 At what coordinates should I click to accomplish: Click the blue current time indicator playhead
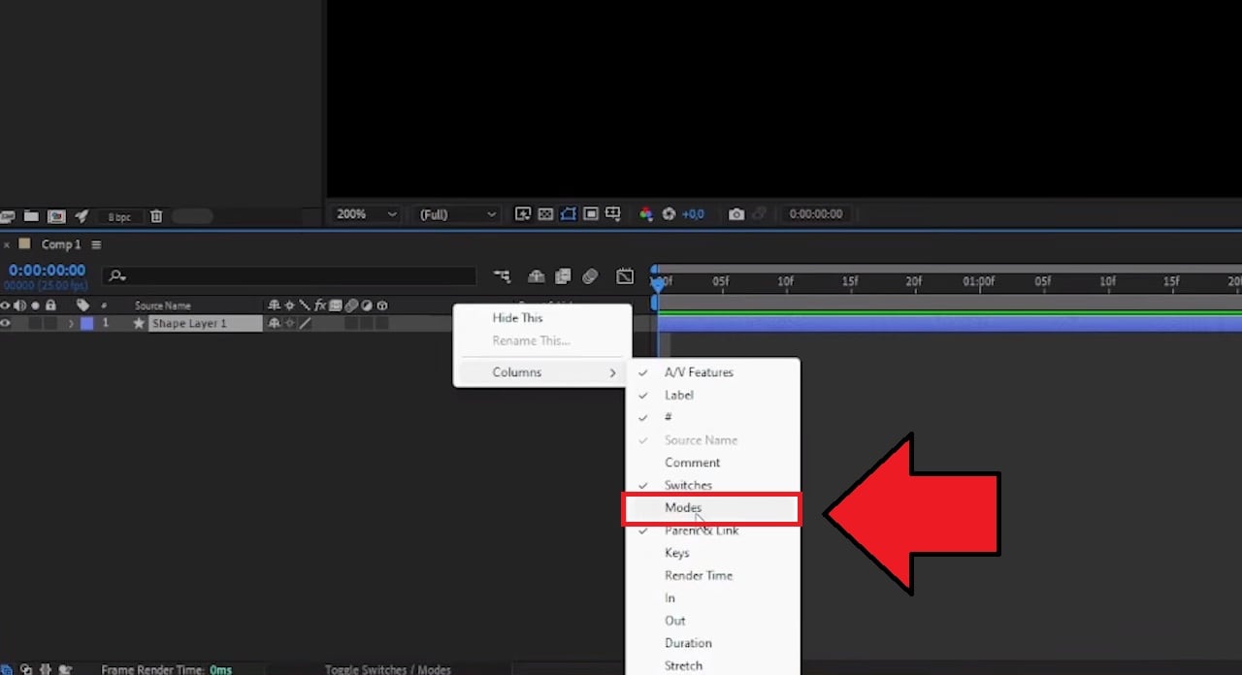click(658, 282)
